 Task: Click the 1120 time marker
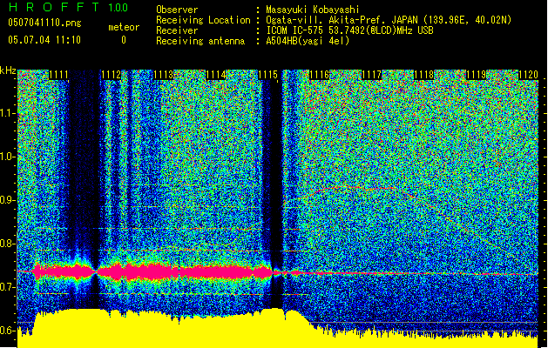coord(528,75)
